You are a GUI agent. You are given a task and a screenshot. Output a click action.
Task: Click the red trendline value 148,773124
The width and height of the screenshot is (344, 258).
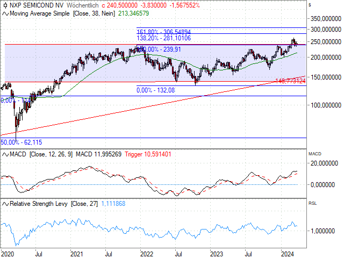pos(290,81)
